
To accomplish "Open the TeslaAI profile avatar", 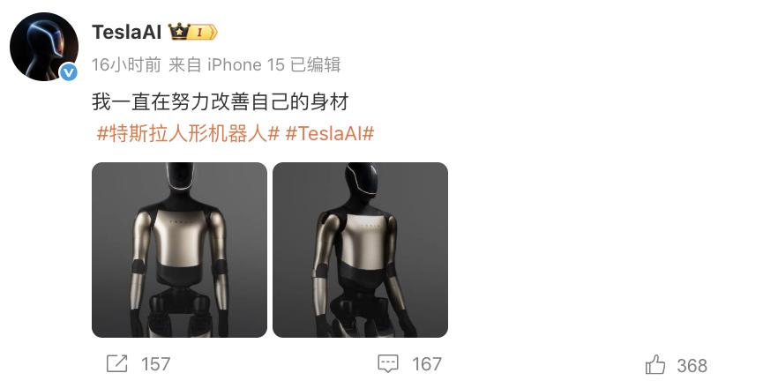I will [44, 47].
